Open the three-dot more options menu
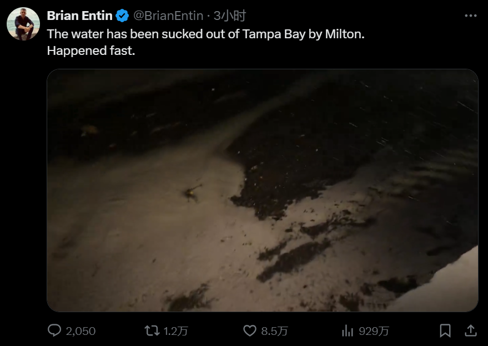Viewport: 488px width, 346px height. 470,16
